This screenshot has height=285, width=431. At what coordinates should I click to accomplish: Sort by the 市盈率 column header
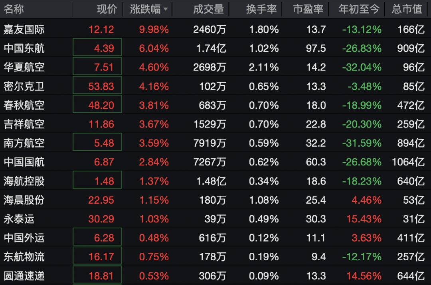308,9
